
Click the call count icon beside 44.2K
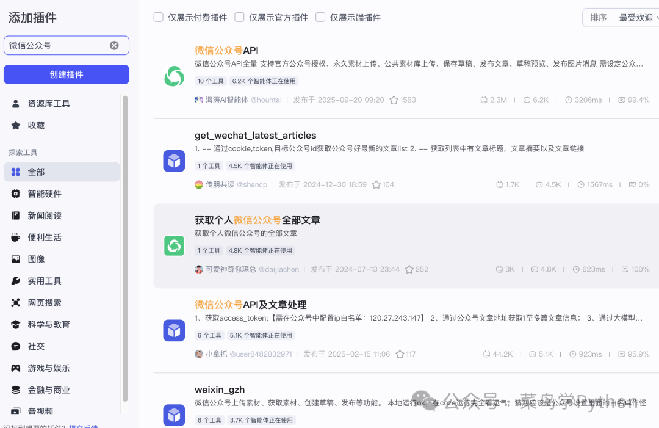(x=487, y=354)
